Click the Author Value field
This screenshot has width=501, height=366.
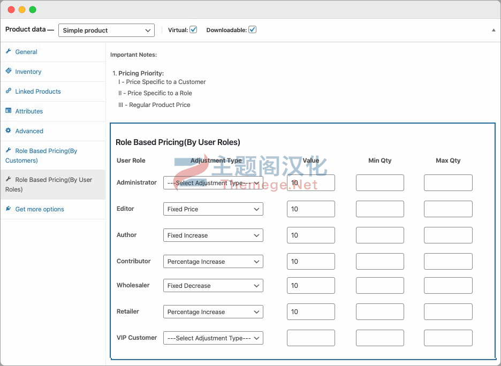click(311, 235)
